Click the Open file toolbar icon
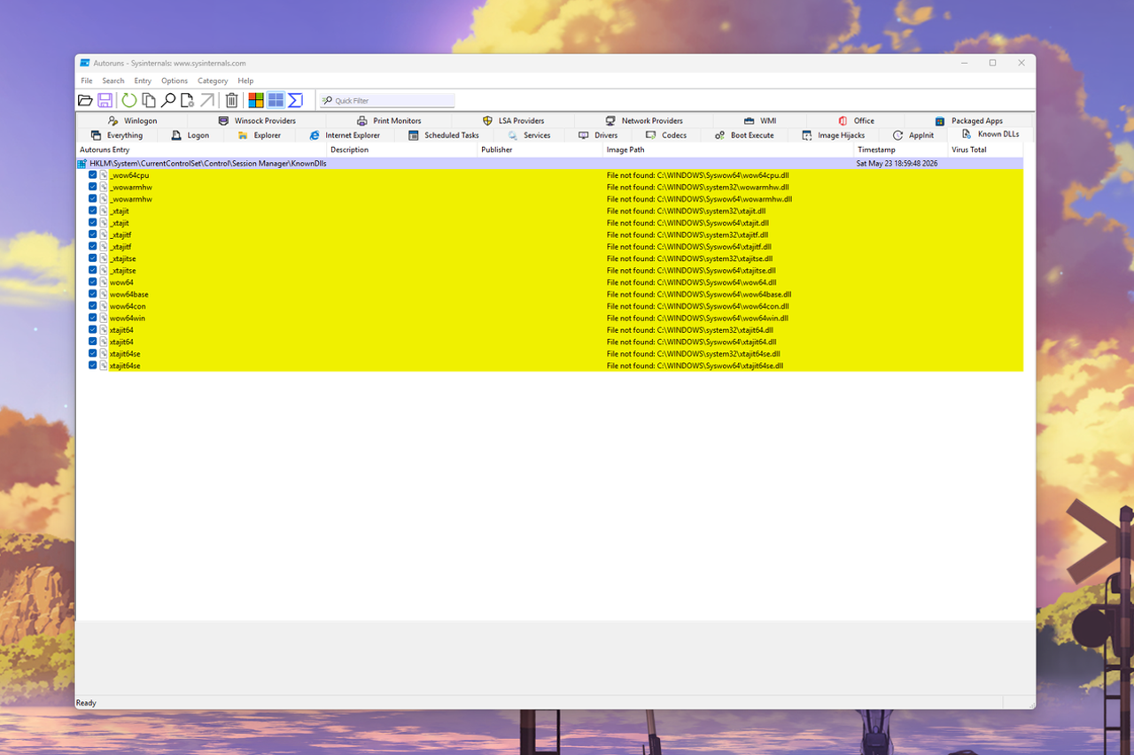1134x755 pixels. point(85,100)
